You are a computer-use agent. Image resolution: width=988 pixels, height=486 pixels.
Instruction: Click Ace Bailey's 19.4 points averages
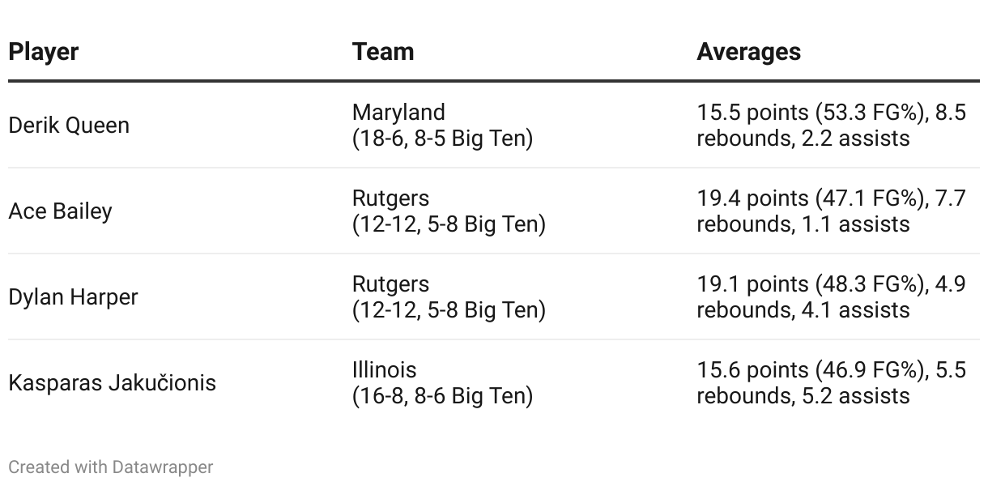[831, 211]
